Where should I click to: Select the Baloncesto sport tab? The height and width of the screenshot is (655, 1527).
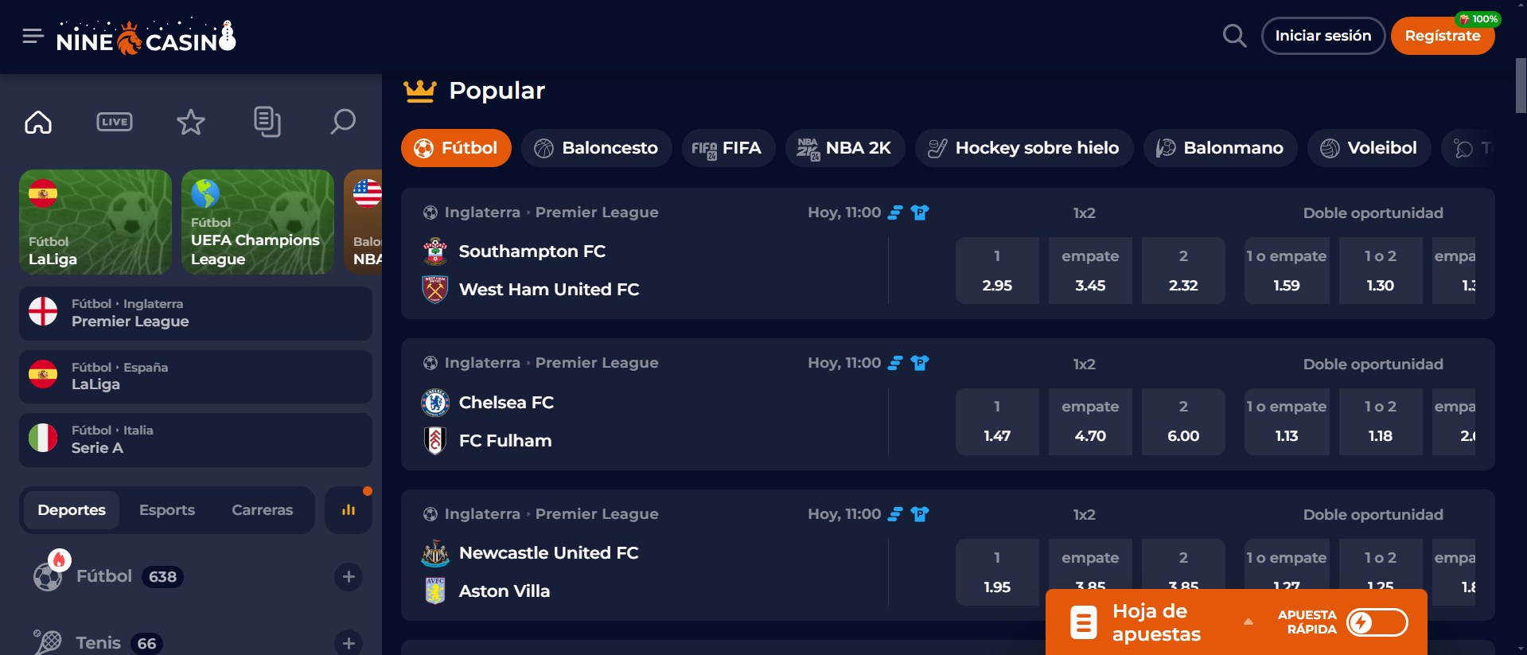coord(596,148)
